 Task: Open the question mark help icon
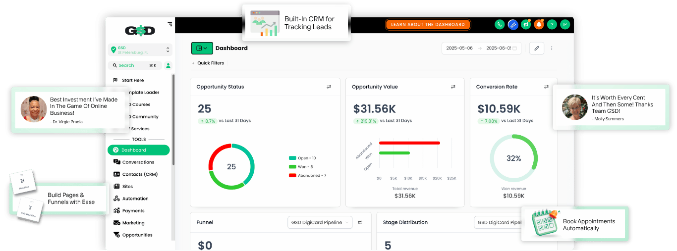(x=552, y=24)
